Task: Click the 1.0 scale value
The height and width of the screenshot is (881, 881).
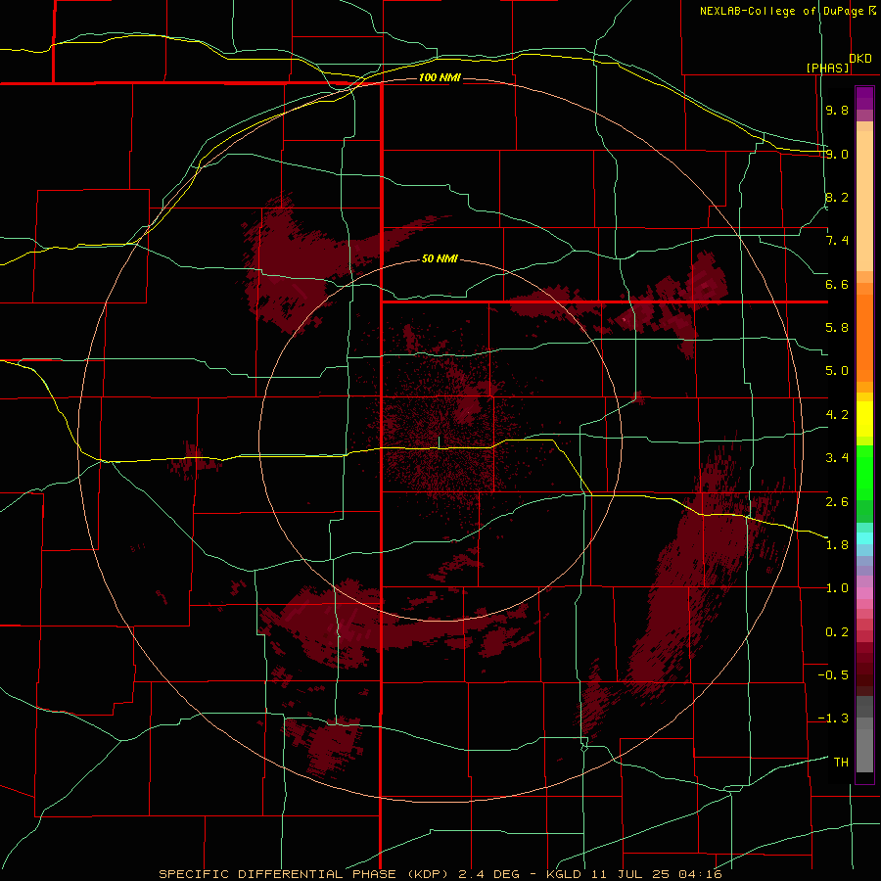Action: point(837,587)
